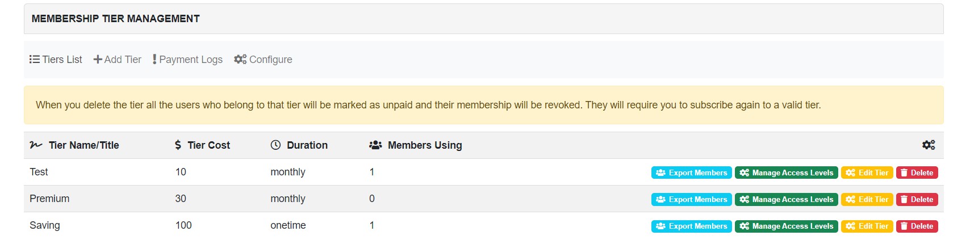
Task: Edit the Test tier
Action: [x=867, y=173]
